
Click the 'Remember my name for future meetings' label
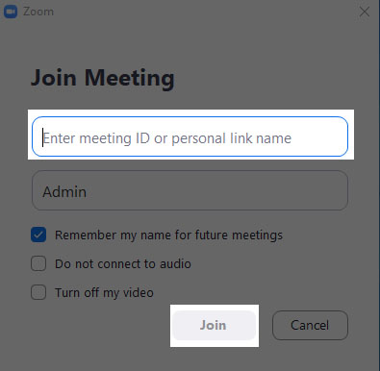pyautogui.click(x=168, y=235)
